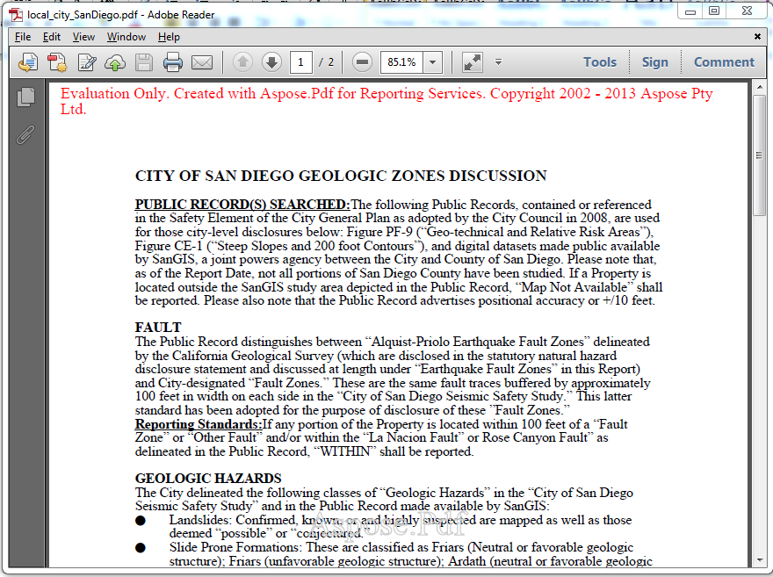Click the page number input field
Image resolution: width=773 pixels, height=577 pixels.
click(x=301, y=62)
